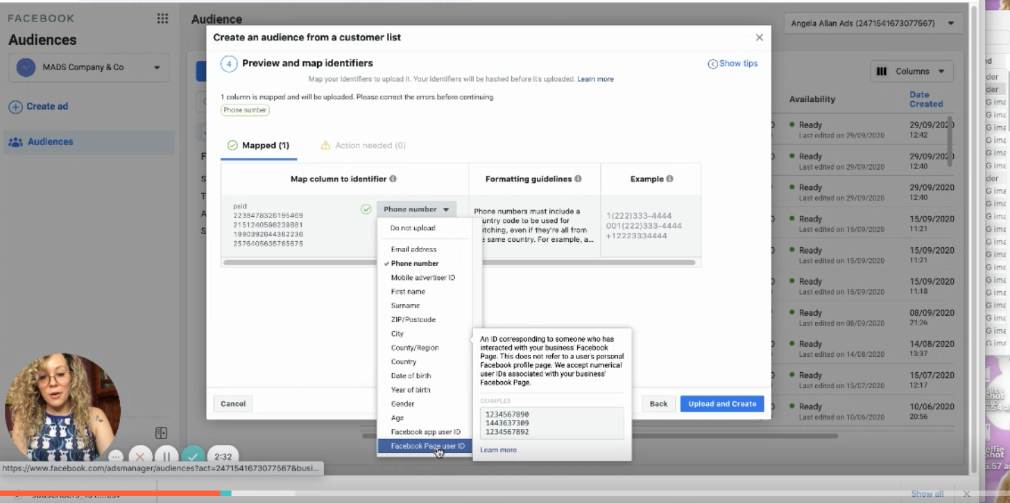Select Facebook Page user ID option
Screen dimensions: 1010x503
[424, 446]
